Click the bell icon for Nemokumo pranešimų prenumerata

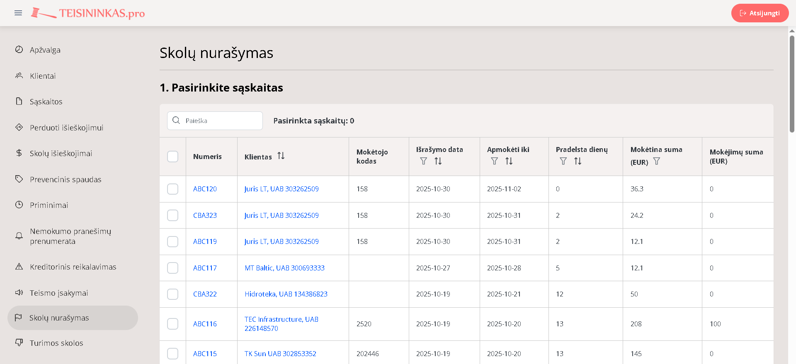(19, 236)
